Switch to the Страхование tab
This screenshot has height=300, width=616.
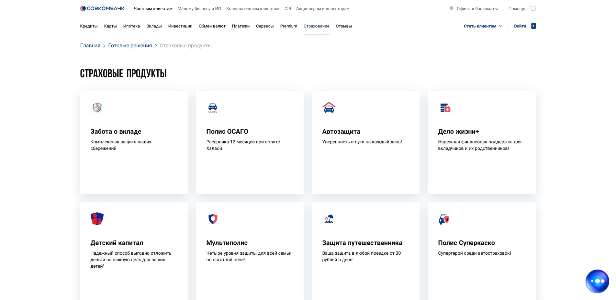tap(316, 26)
